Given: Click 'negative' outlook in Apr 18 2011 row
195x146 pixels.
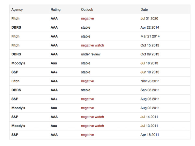Looking at the screenshot, I should 87,135.
